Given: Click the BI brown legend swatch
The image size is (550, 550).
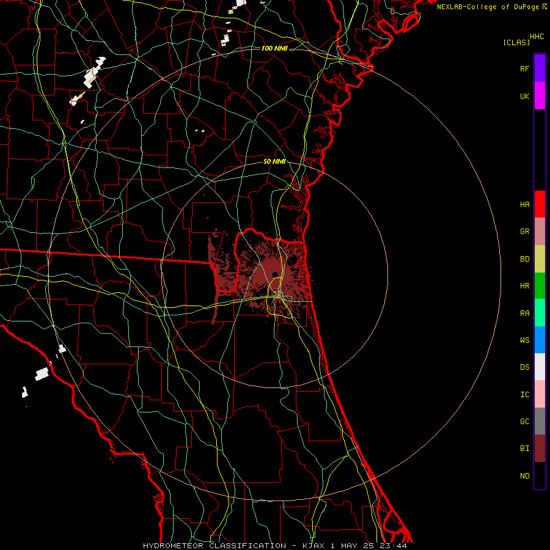Looking at the screenshot, I should tap(540, 449).
